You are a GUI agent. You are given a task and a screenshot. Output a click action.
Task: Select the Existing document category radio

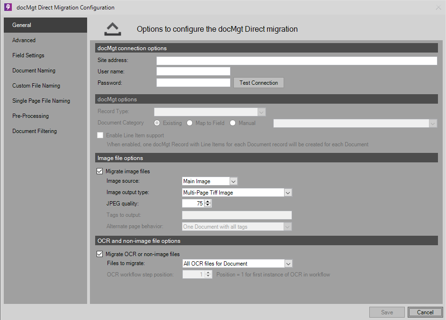(x=157, y=123)
